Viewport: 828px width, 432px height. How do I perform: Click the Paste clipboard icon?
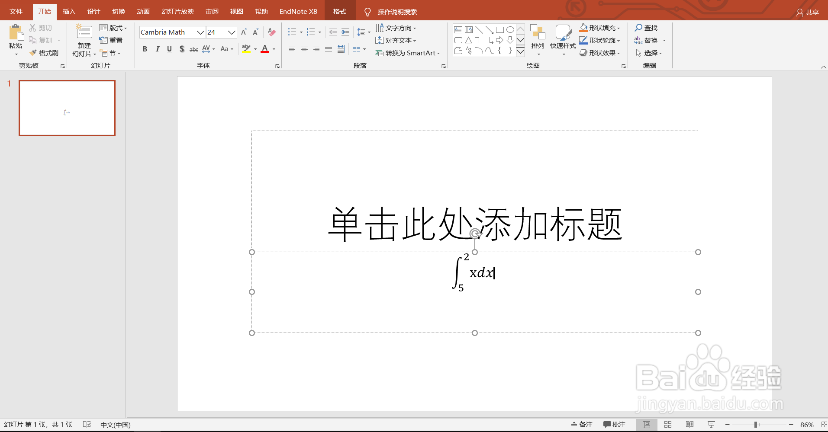16,33
